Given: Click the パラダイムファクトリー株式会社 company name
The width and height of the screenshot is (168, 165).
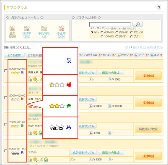Looking at the screenshot, I should coord(44,146).
